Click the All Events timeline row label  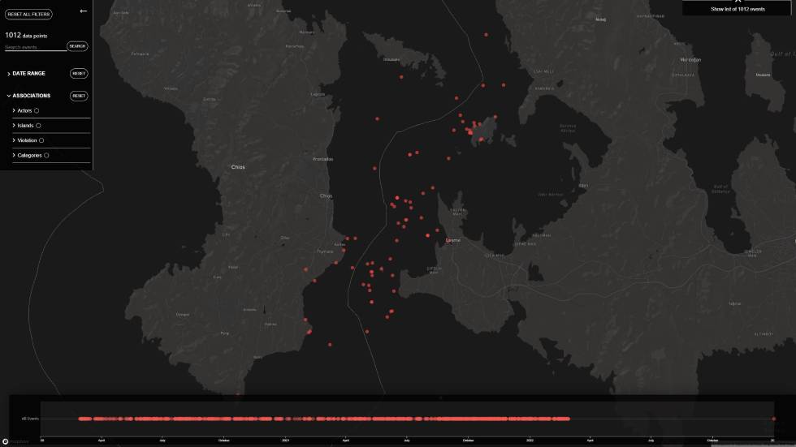tap(30, 419)
